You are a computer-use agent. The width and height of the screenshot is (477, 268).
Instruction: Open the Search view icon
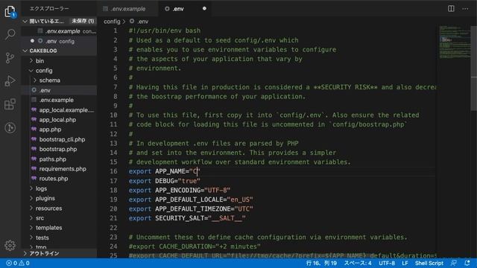[10, 34]
